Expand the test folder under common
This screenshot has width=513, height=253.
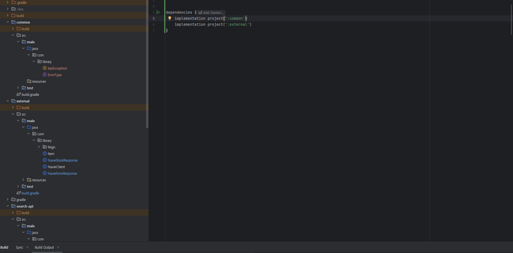[18, 88]
